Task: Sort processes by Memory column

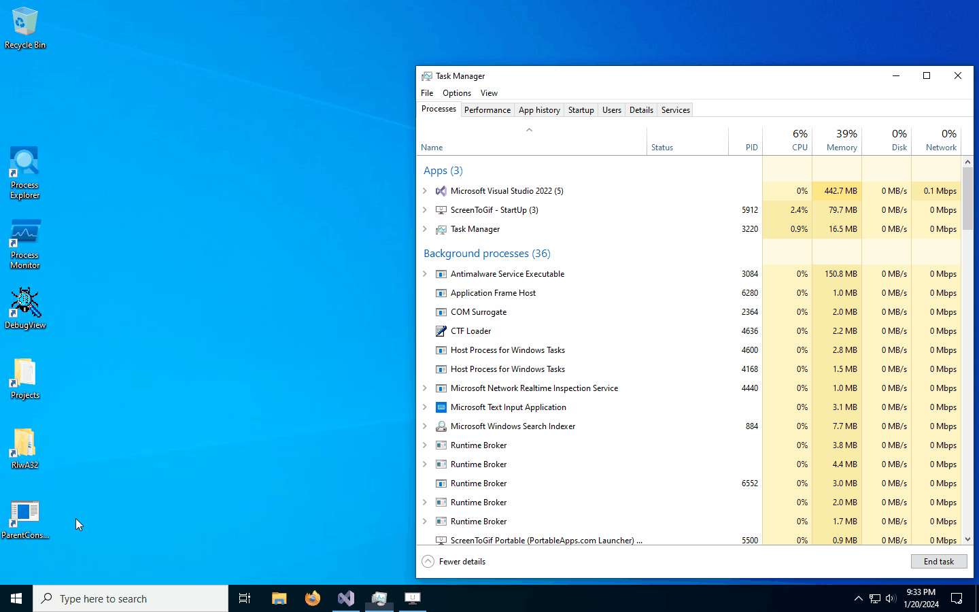Action: [x=837, y=141]
